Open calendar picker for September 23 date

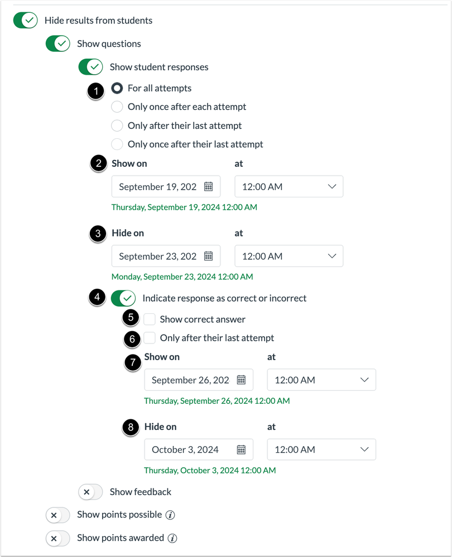tap(209, 256)
